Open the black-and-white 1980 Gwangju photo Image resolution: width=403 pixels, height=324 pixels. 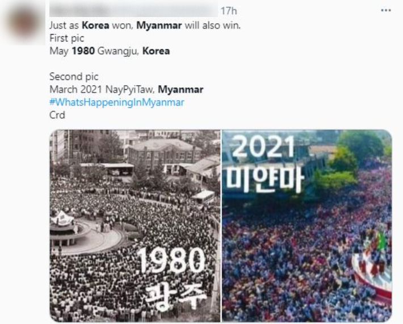coord(135,226)
